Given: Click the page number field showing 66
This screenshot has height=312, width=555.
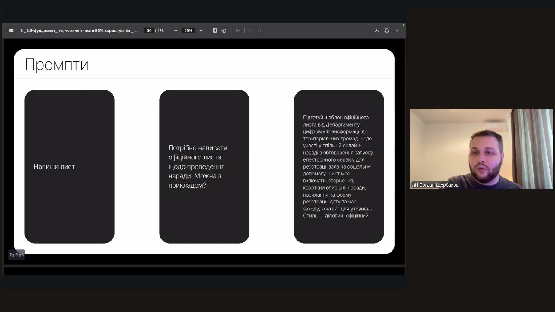Looking at the screenshot, I should click(149, 30).
